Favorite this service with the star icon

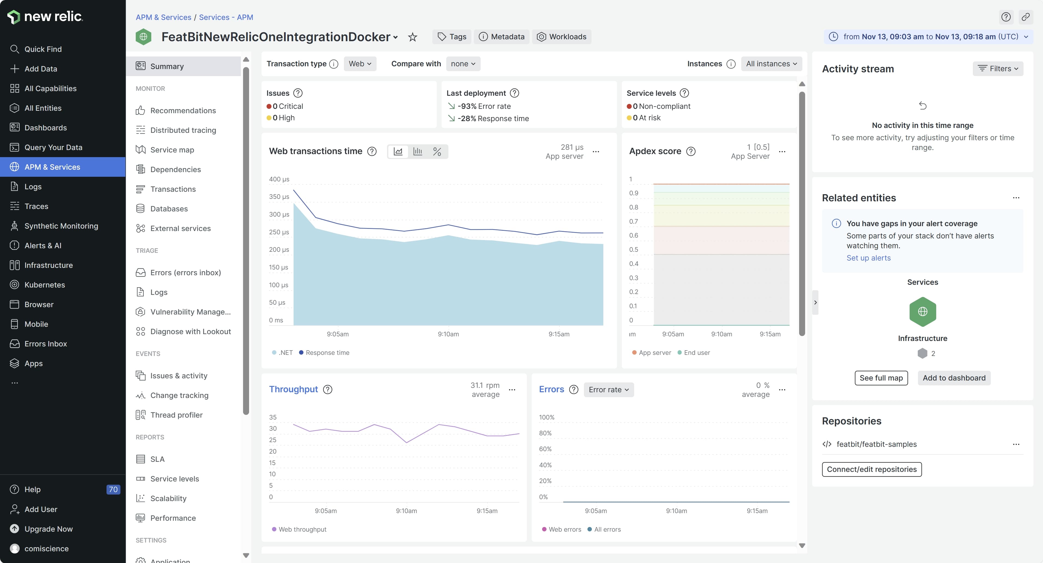click(412, 37)
